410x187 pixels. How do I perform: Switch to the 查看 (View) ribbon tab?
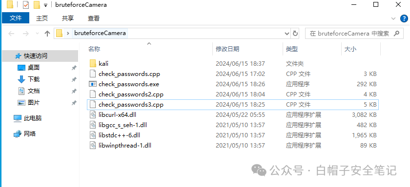tap(94, 18)
